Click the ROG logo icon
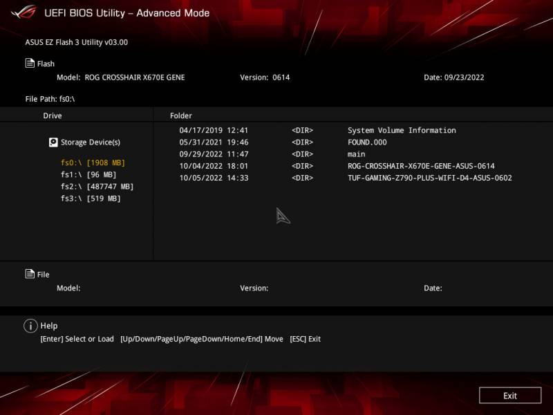This screenshot has width=553, height=415. pos(24,12)
